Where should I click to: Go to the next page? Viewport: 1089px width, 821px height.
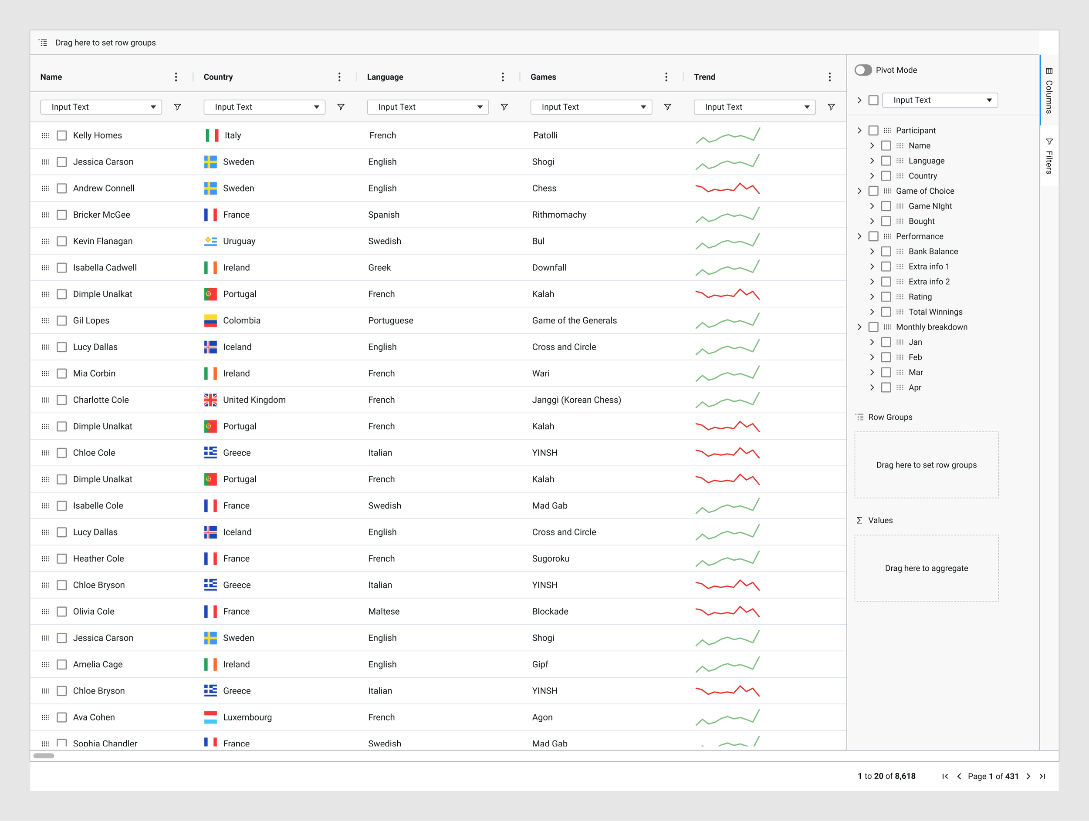click(x=1028, y=776)
